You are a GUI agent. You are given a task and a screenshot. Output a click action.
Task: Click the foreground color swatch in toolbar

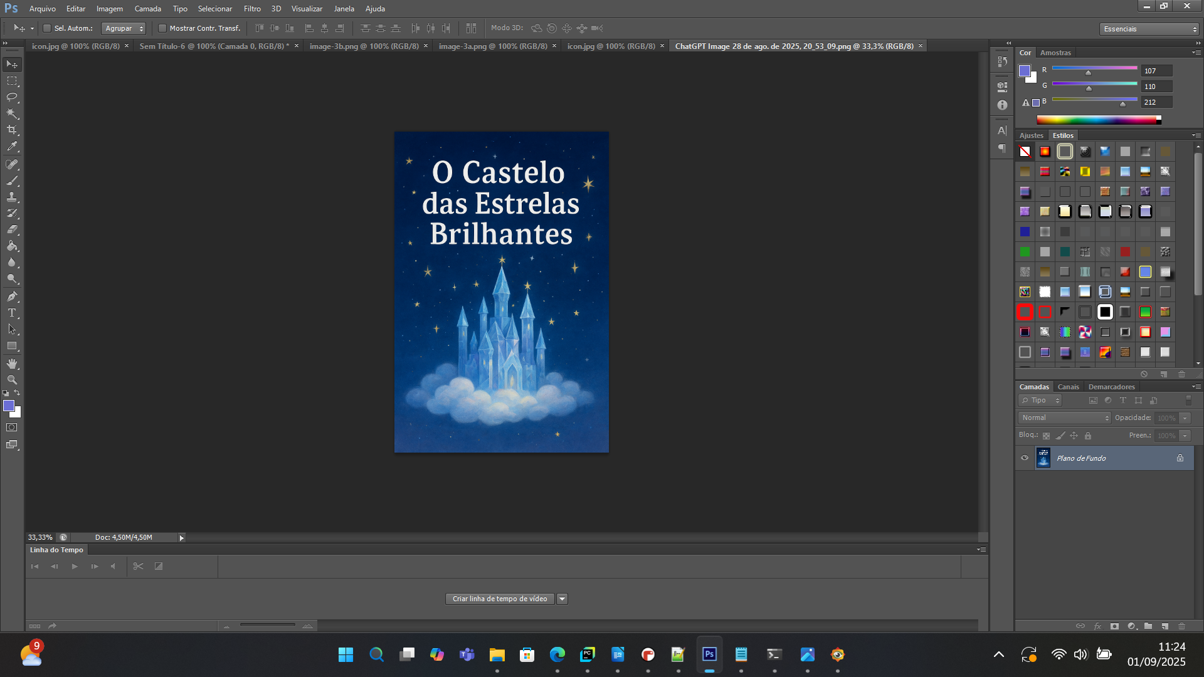(9, 406)
